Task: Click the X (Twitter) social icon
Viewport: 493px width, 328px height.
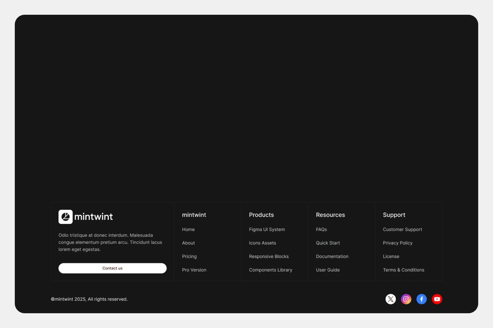Action: point(391,299)
